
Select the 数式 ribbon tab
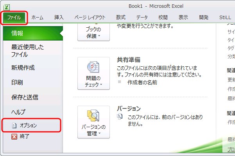coord(121,18)
